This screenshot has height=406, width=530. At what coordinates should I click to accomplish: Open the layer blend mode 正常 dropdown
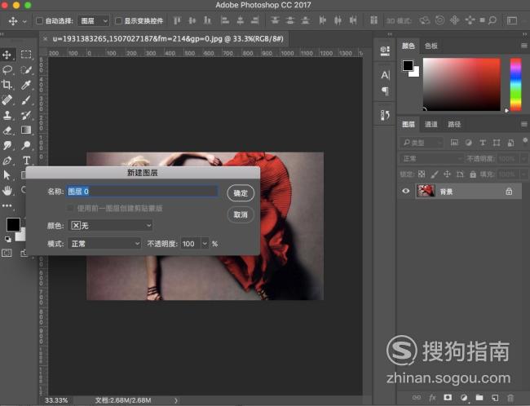tap(431, 158)
